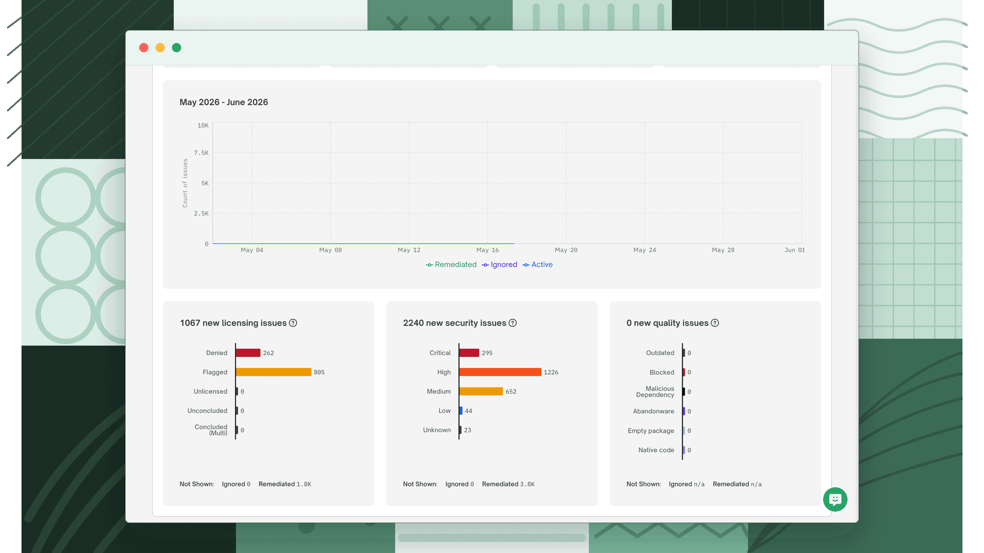Click the yellow window minimize button

(160, 48)
